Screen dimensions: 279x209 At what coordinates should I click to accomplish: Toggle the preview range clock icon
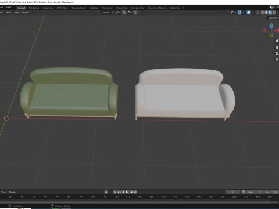point(244,192)
